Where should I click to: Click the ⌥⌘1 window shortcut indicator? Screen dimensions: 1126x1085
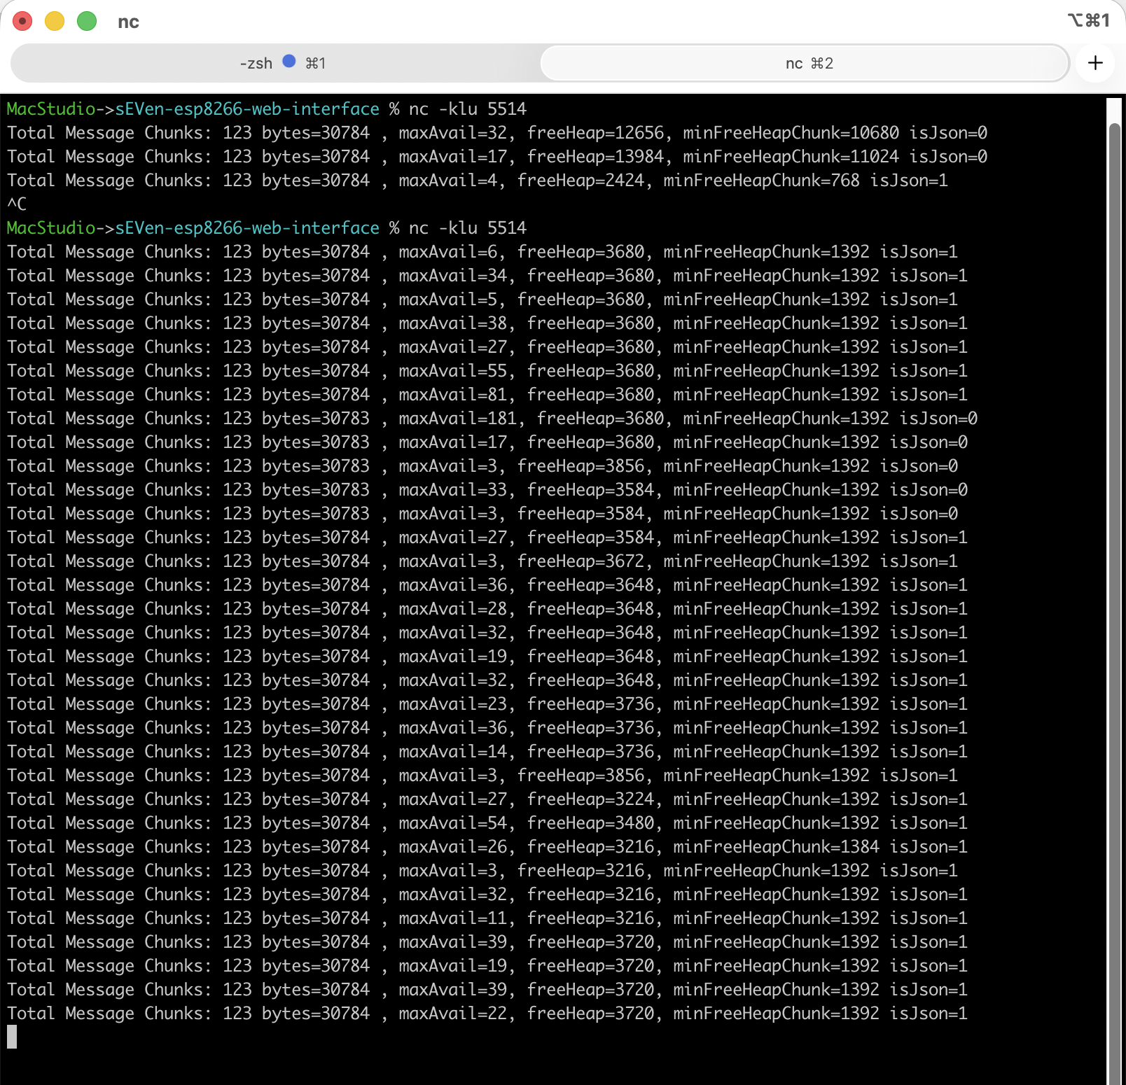pyautogui.click(x=1088, y=21)
